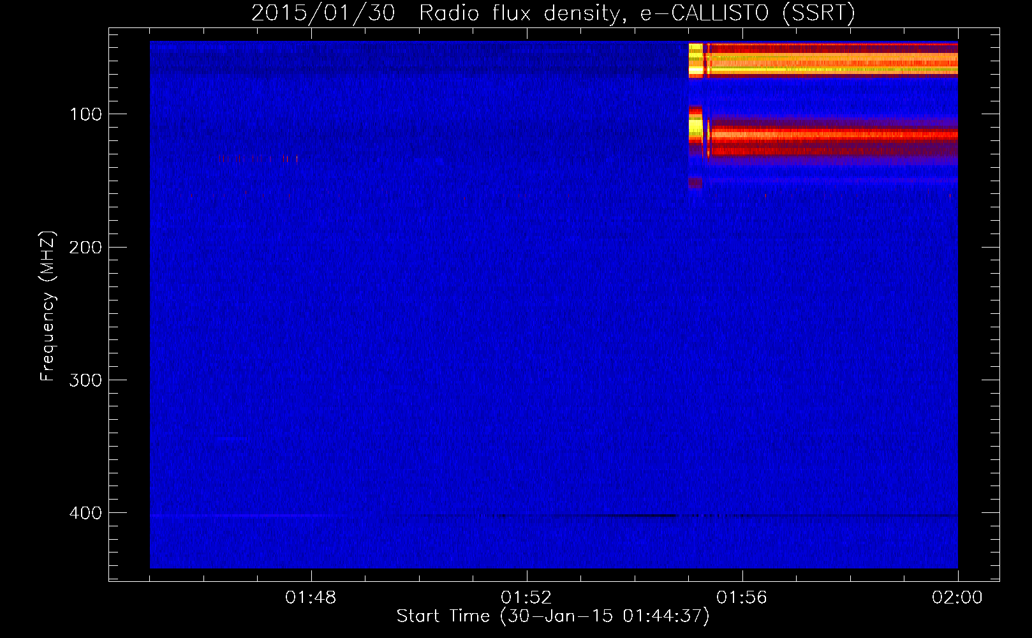The height and width of the screenshot is (638, 1032).
Task: Click the 01:48 time tick label
Action: point(311,597)
